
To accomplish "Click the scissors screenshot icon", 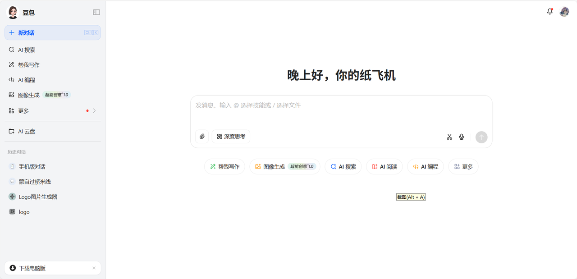I will pyautogui.click(x=449, y=137).
